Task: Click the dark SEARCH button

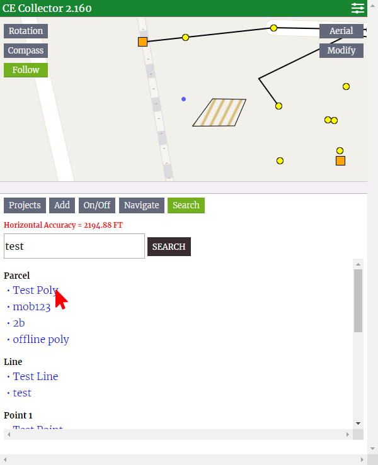Action: 169,247
